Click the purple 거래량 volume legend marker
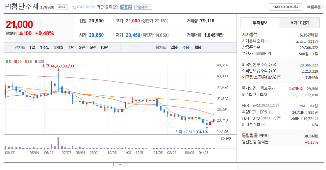Image resolution: width=326 pixels, height=170 pixels. [222, 139]
